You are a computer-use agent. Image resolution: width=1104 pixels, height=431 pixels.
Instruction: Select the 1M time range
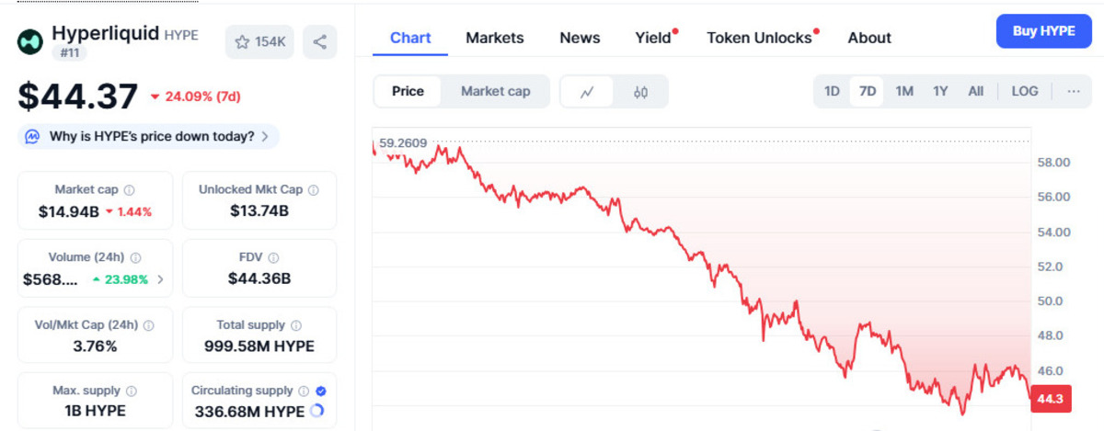(904, 91)
